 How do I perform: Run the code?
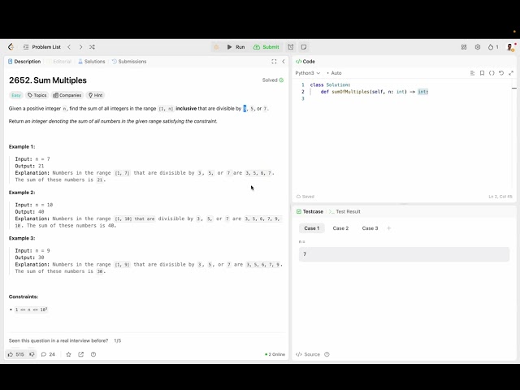tap(236, 47)
